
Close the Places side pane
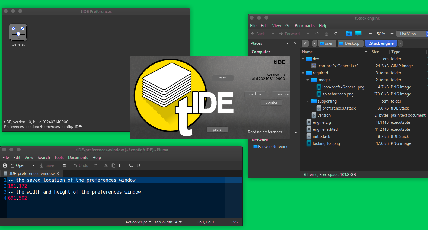pyautogui.click(x=295, y=43)
